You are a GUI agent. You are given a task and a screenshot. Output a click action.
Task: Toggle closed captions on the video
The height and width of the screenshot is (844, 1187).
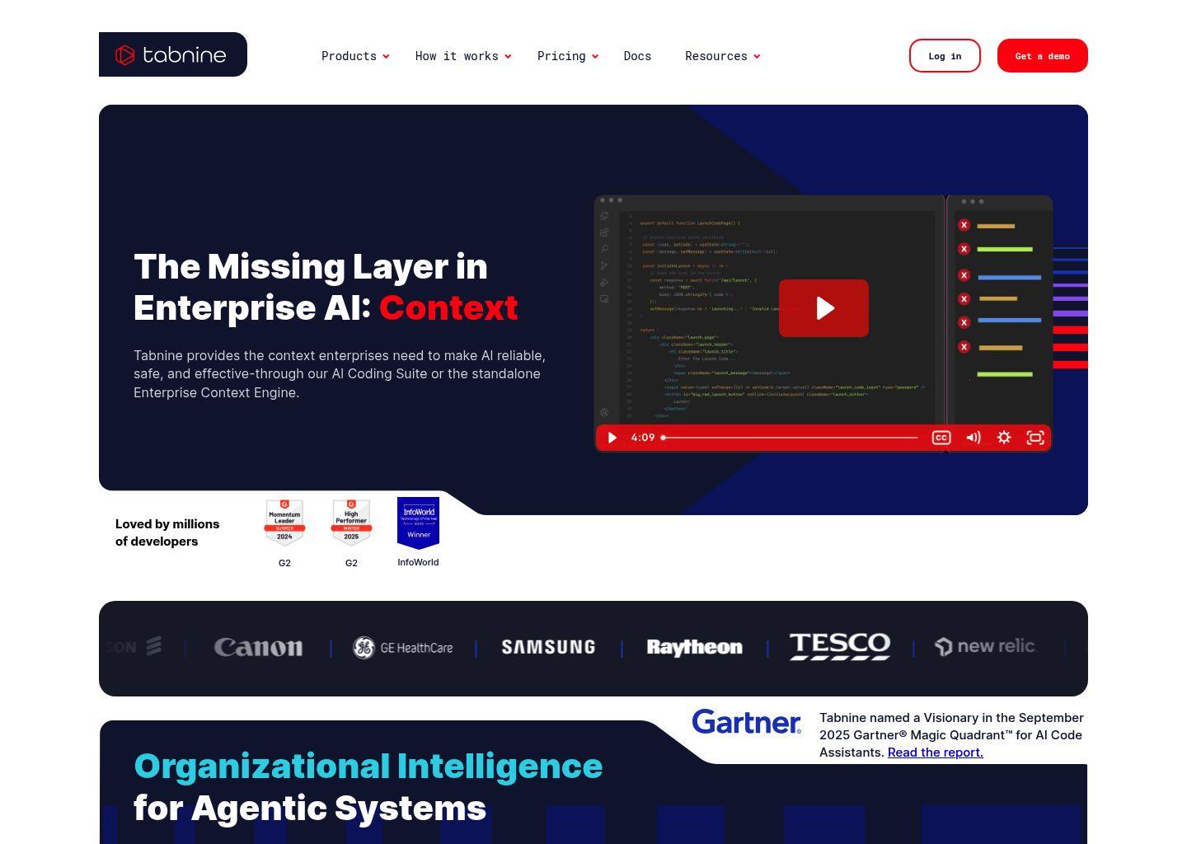941,438
